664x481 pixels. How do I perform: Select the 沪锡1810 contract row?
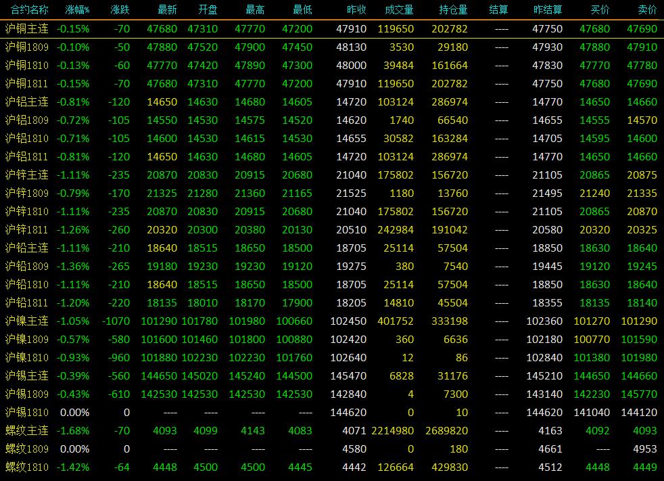332,412
